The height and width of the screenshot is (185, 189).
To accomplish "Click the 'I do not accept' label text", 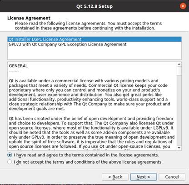I will [x=88, y=162].
